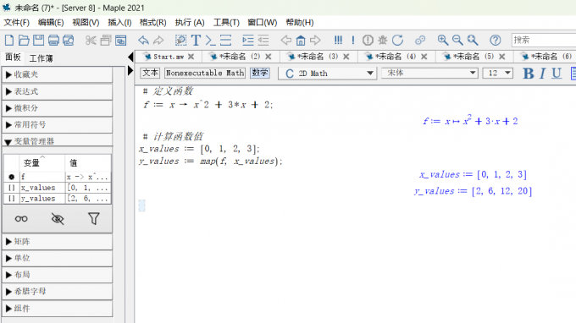The height and width of the screenshot is (323, 576).
Task: Expand 表达式 palette
Action: (58, 91)
